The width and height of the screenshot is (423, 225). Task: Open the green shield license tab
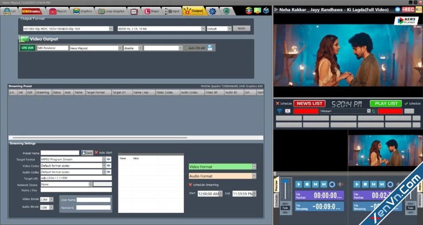coord(226,11)
